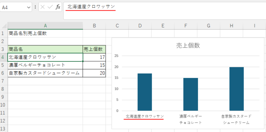Click the fill handle of cell A4
Screen dimensions: 266x132
(83, 61)
